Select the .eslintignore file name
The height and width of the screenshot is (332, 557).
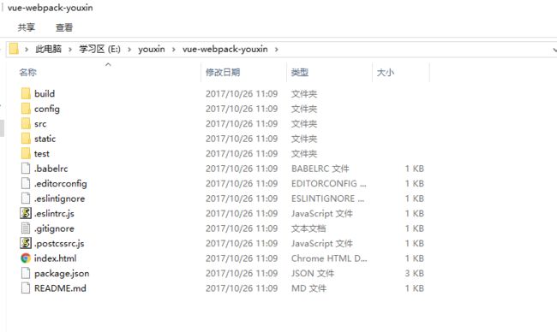[x=59, y=199]
